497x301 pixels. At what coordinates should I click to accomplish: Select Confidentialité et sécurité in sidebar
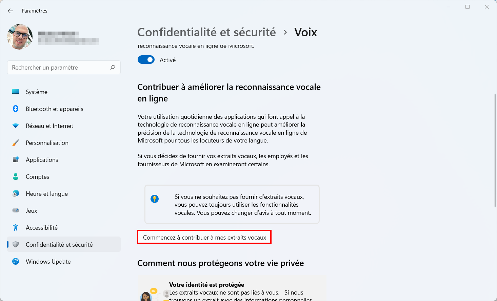pyautogui.click(x=64, y=244)
